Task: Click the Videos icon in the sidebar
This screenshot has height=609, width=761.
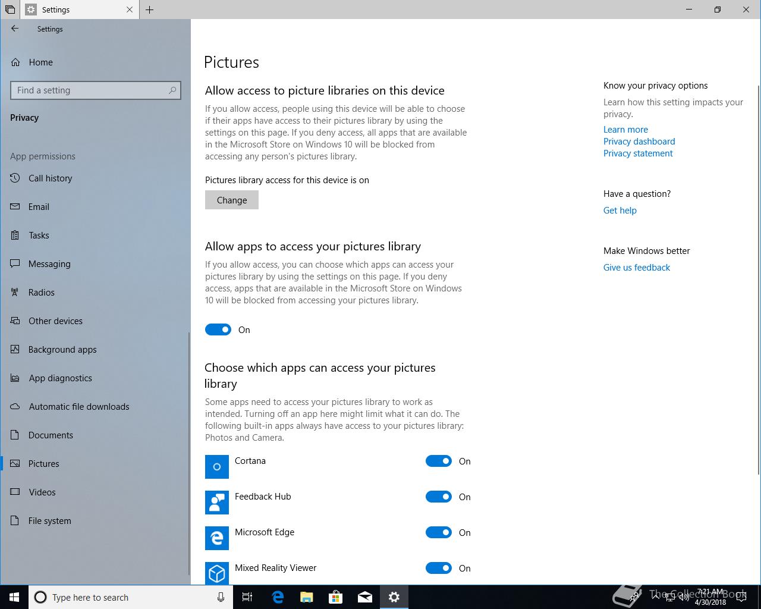Action: 15,492
